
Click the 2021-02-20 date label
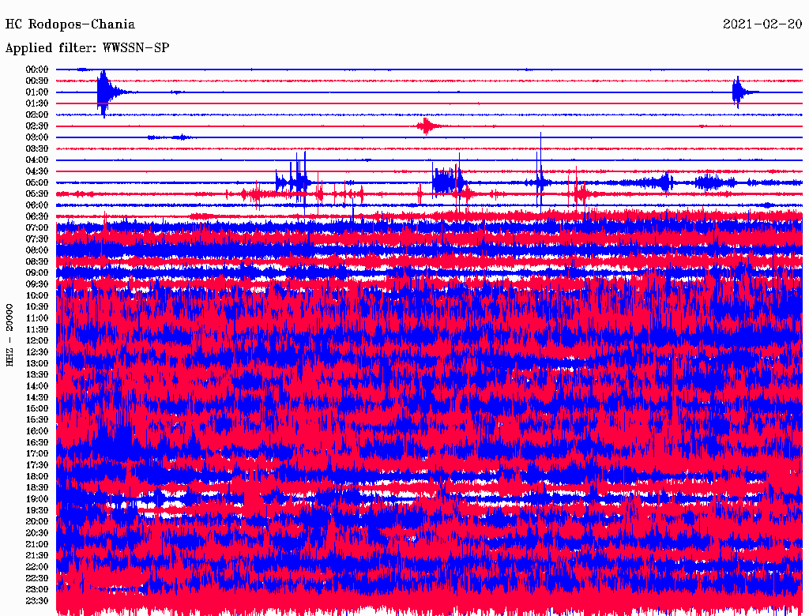point(763,24)
